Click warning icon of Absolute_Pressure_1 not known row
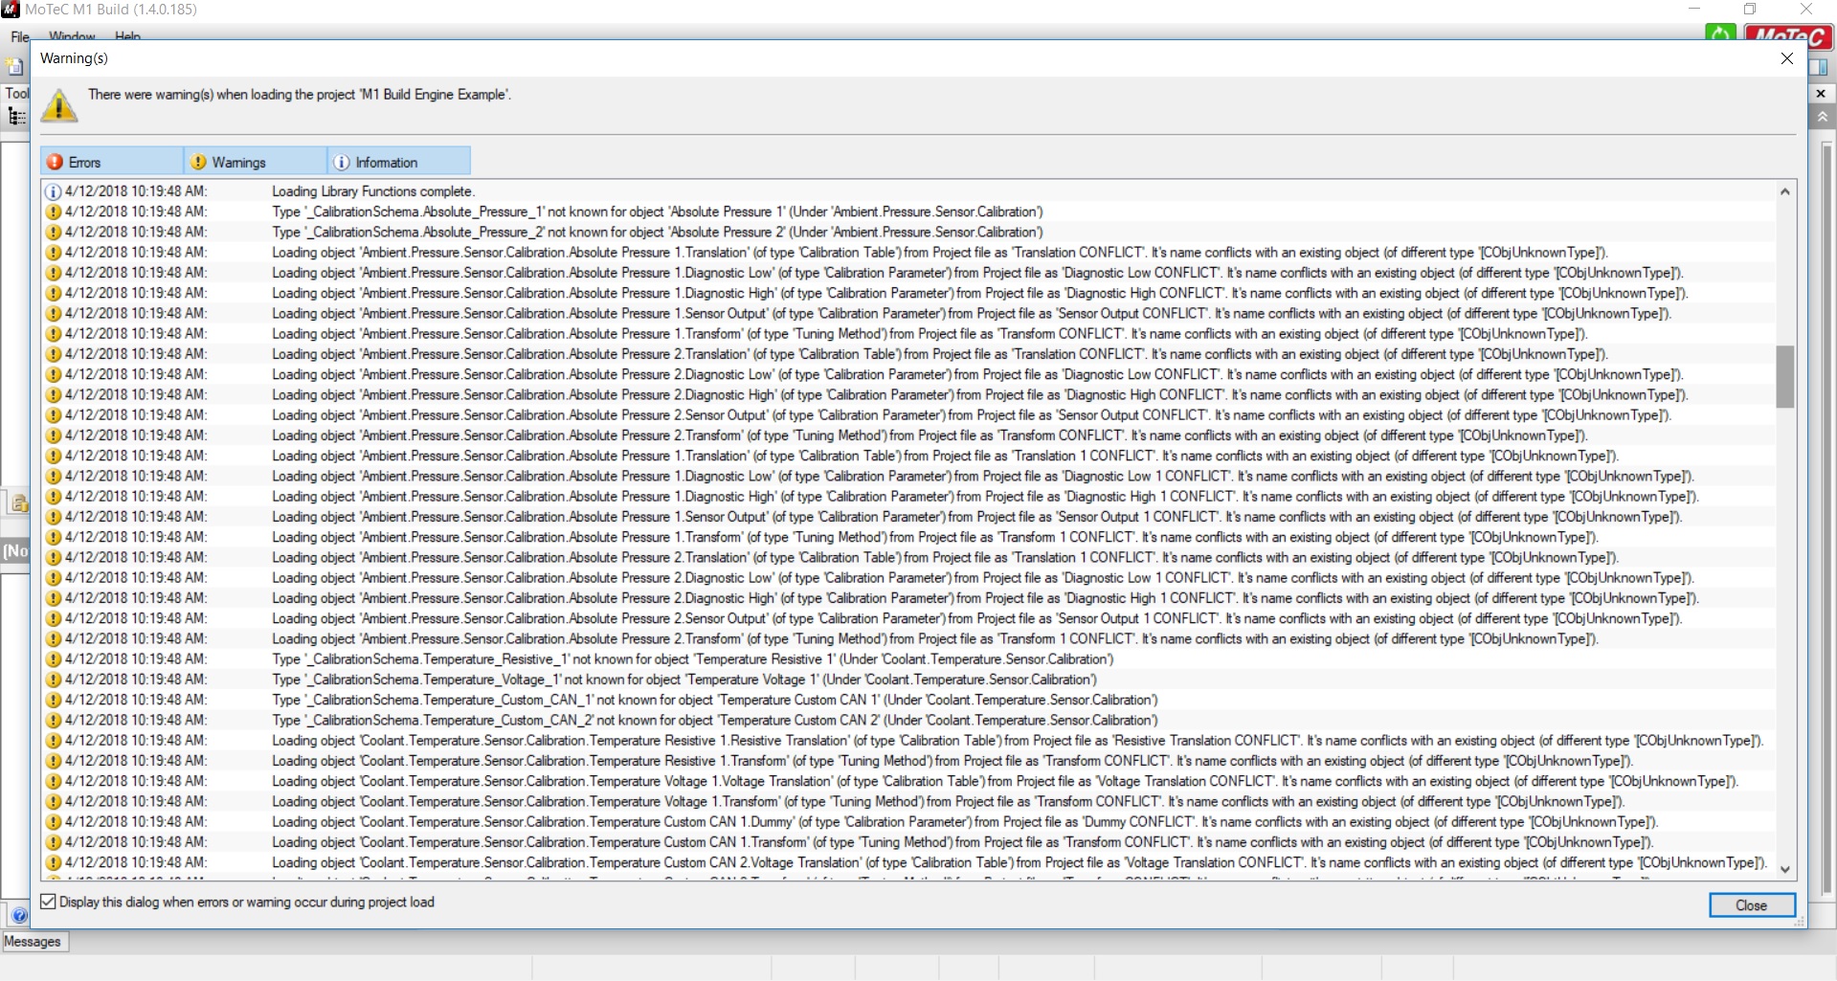The height and width of the screenshot is (981, 1837). [54, 212]
